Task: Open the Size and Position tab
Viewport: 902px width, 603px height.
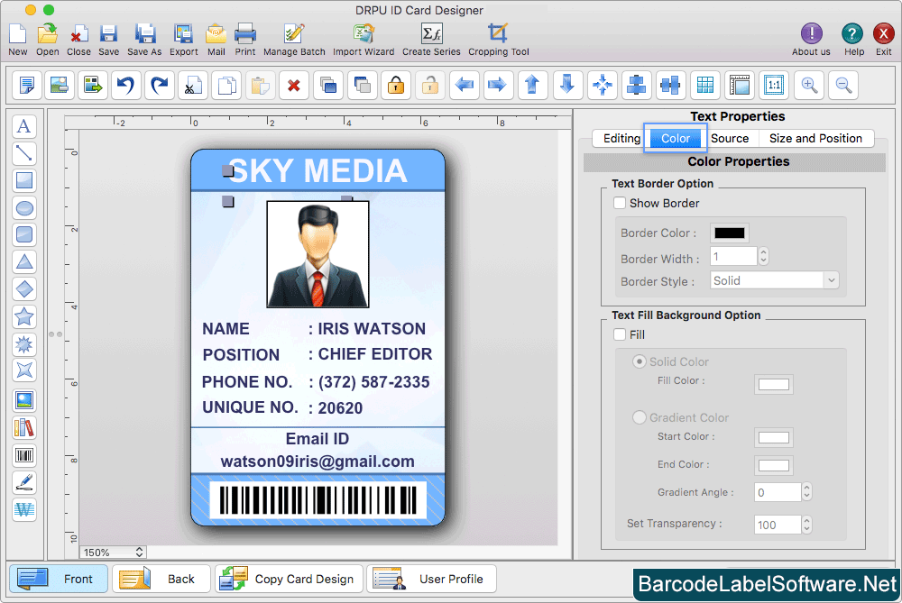Action: pyautogui.click(x=815, y=138)
